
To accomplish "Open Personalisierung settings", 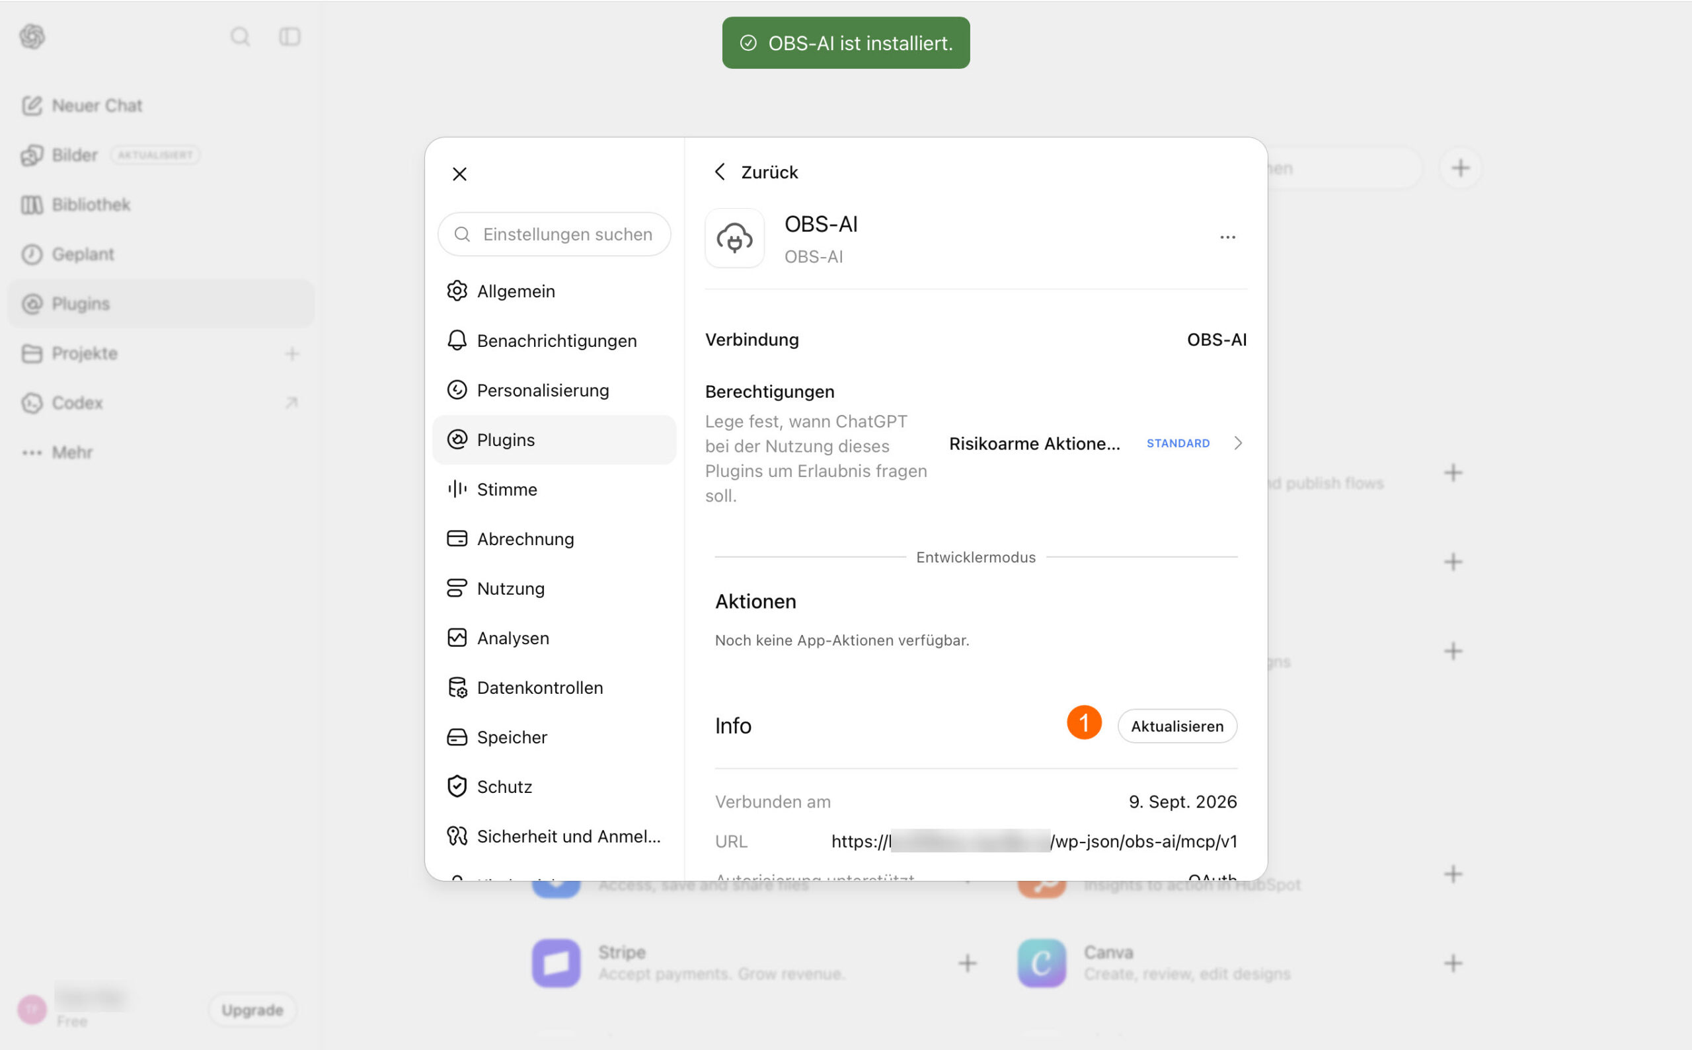I will click(x=555, y=391).
